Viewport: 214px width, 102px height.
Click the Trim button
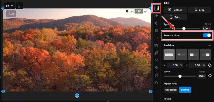175,17
